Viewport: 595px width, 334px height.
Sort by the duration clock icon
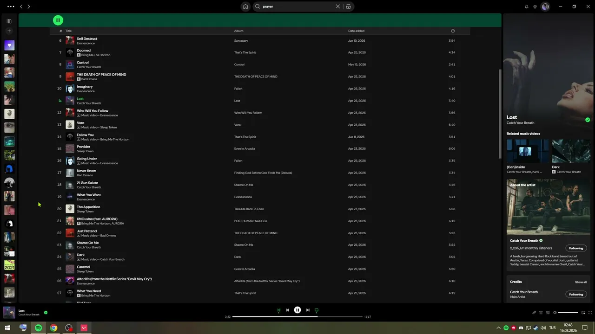pos(453,31)
